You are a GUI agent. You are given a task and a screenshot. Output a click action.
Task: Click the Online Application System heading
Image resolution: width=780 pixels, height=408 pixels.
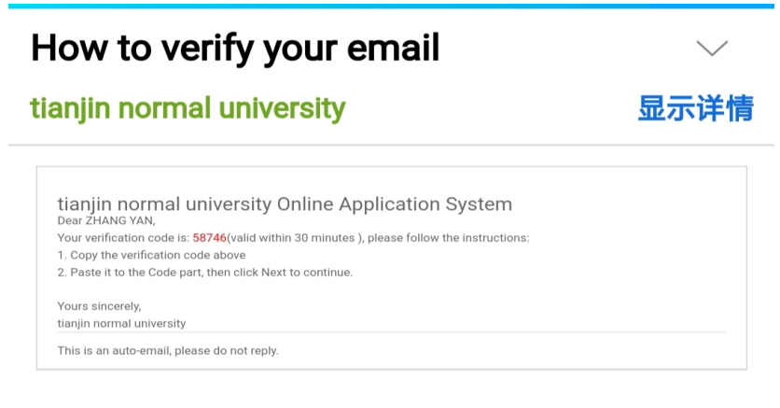(285, 204)
